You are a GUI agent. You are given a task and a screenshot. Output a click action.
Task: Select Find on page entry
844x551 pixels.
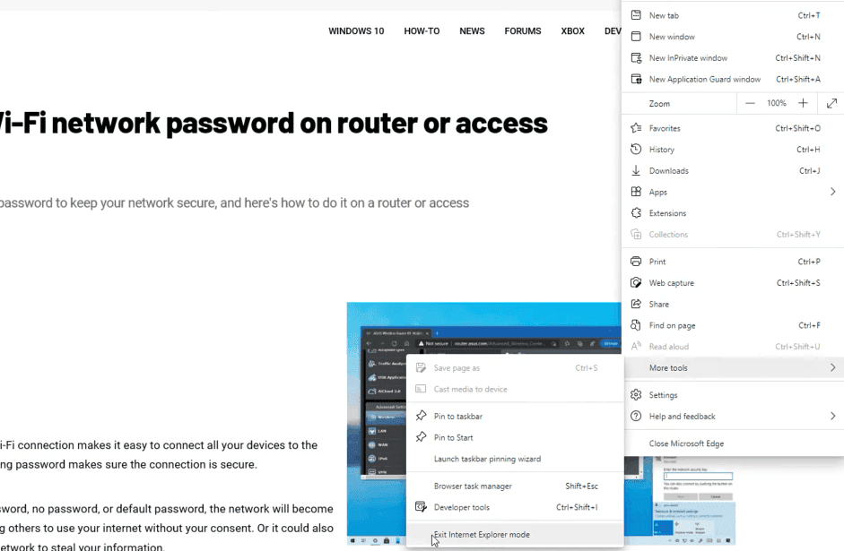tap(733, 324)
